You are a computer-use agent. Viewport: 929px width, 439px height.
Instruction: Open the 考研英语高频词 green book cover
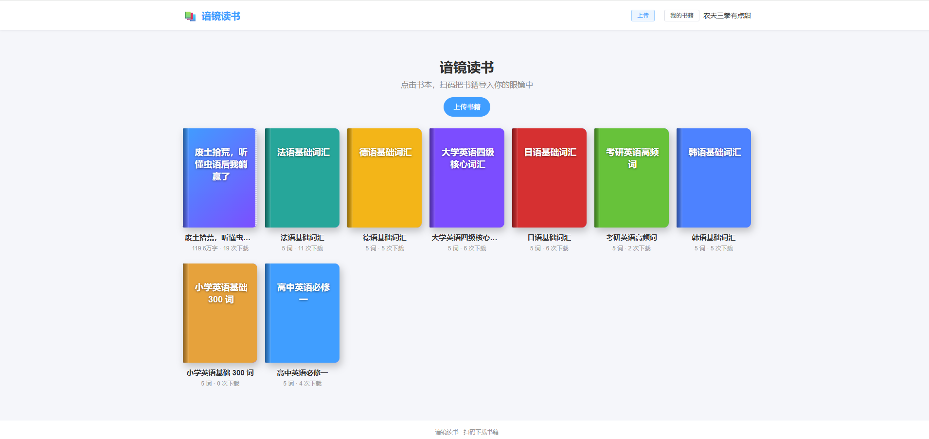coord(631,178)
